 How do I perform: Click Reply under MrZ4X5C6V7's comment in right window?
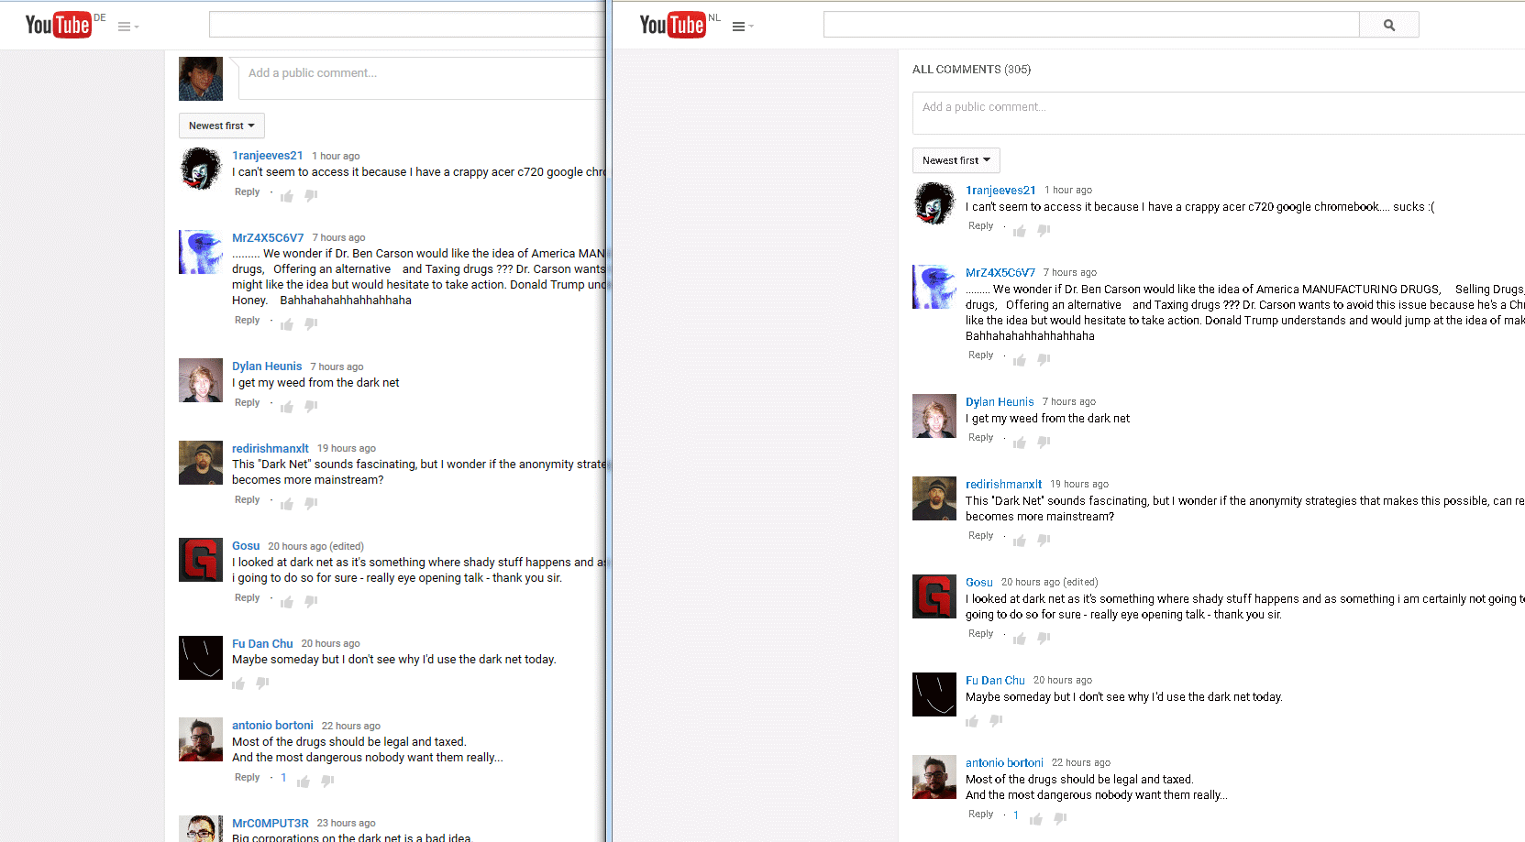980,355
